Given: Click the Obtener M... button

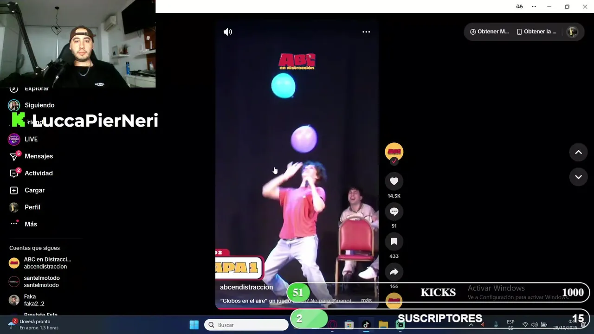Looking at the screenshot, I should click(490, 32).
